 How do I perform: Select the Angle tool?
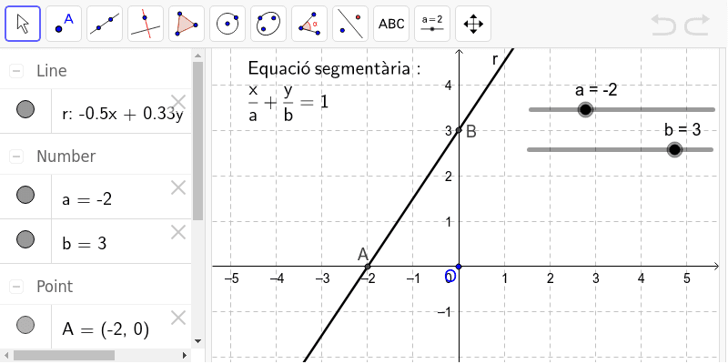[x=309, y=24]
